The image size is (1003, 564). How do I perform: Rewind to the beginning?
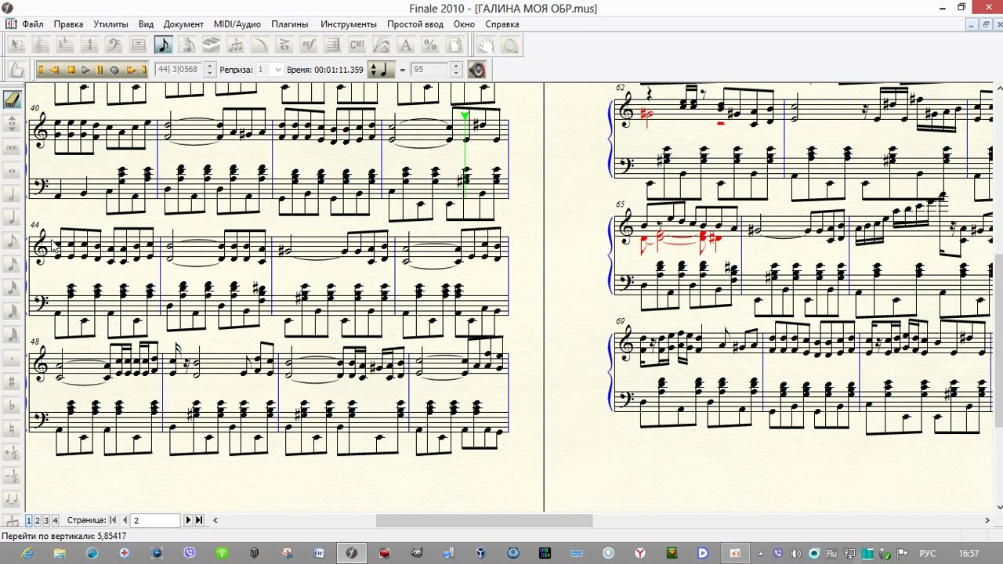pyautogui.click(x=41, y=70)
